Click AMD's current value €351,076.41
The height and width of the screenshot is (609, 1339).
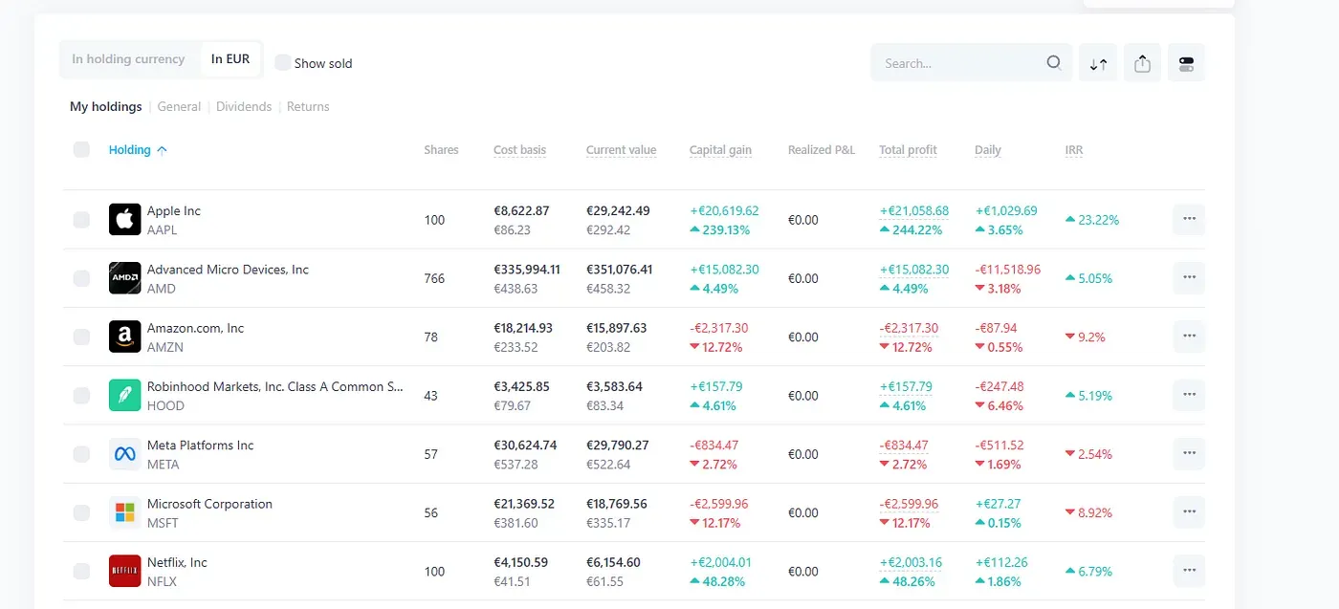(620, 270)
